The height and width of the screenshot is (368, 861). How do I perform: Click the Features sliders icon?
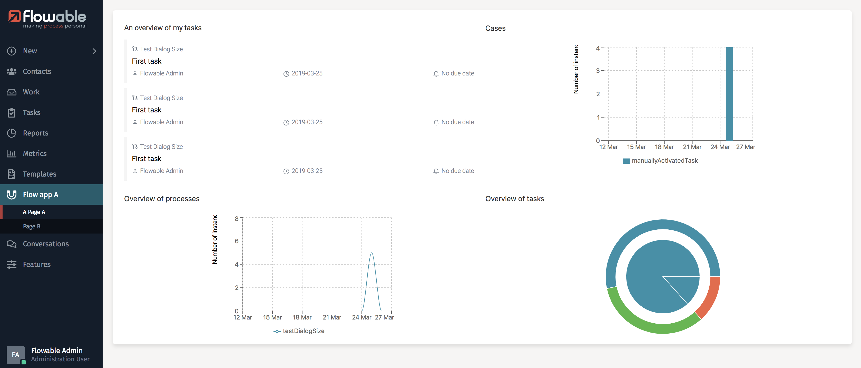pyautogui.click(x=11, y=264)
